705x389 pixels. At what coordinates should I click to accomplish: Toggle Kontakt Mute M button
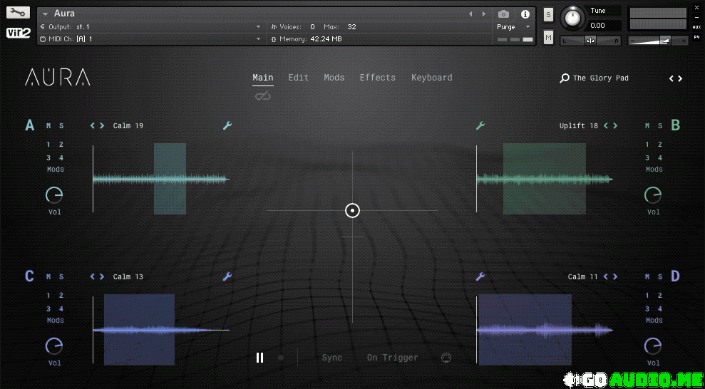(548, 38)
